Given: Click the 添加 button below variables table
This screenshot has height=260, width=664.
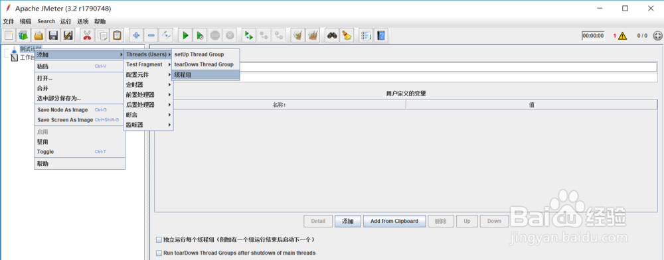Looking at the screenshot, I should pos(348,221).
